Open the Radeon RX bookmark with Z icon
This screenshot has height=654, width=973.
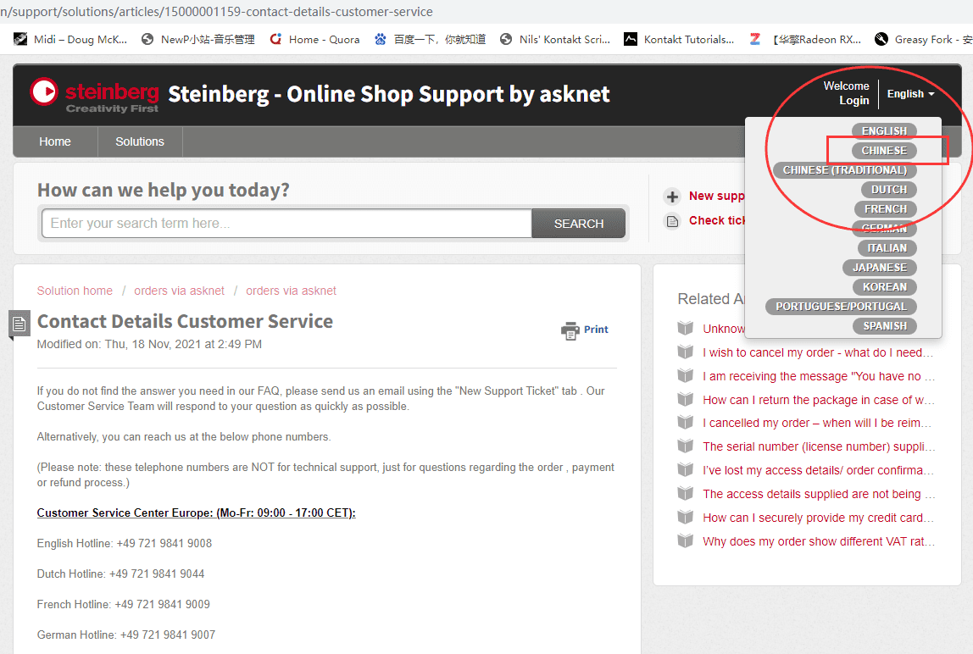point(805,39)
